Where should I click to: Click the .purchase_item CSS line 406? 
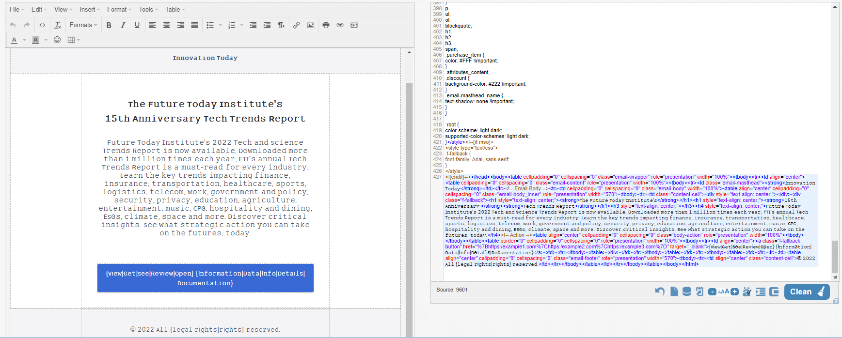464,55
